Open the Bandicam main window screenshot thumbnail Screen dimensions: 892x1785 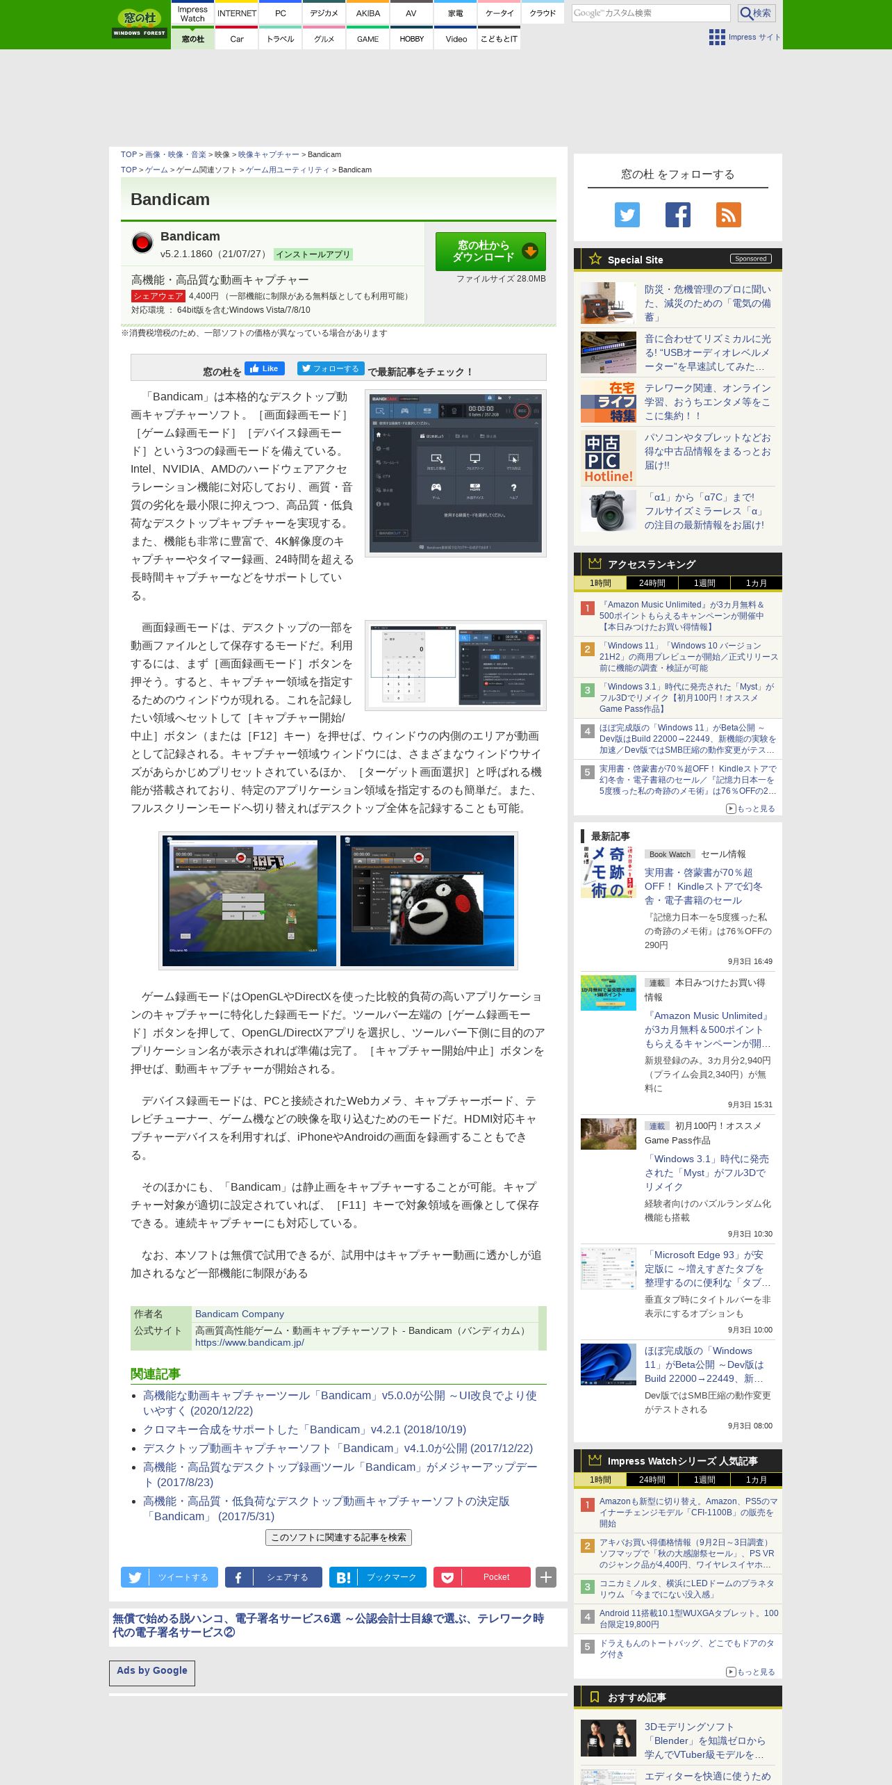(456, 473)
